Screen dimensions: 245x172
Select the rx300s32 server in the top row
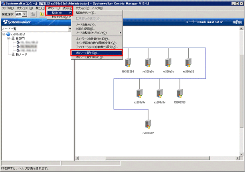point(188,63)
